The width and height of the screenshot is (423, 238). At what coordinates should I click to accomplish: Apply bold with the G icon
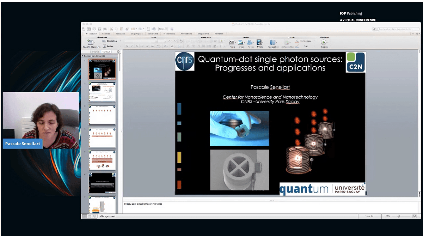coord(127,46)
